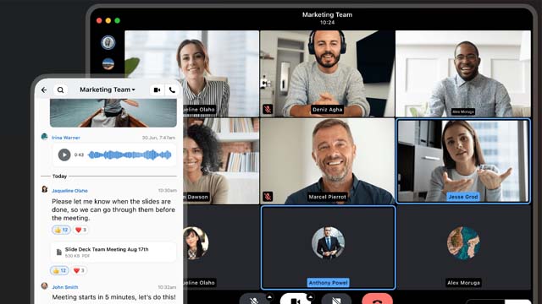The width and height of the screenshot is (542, 304).
Task: Click the Today date divider label
Action: point(59,176)
